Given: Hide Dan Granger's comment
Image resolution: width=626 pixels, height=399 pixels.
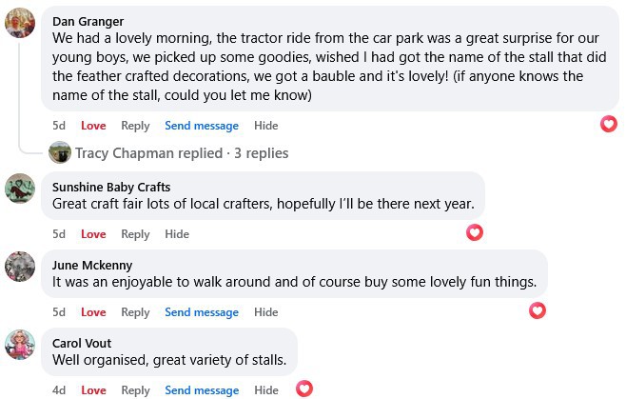Looking at the screenshot, I should pyautogui.click(x=266, y=126).
